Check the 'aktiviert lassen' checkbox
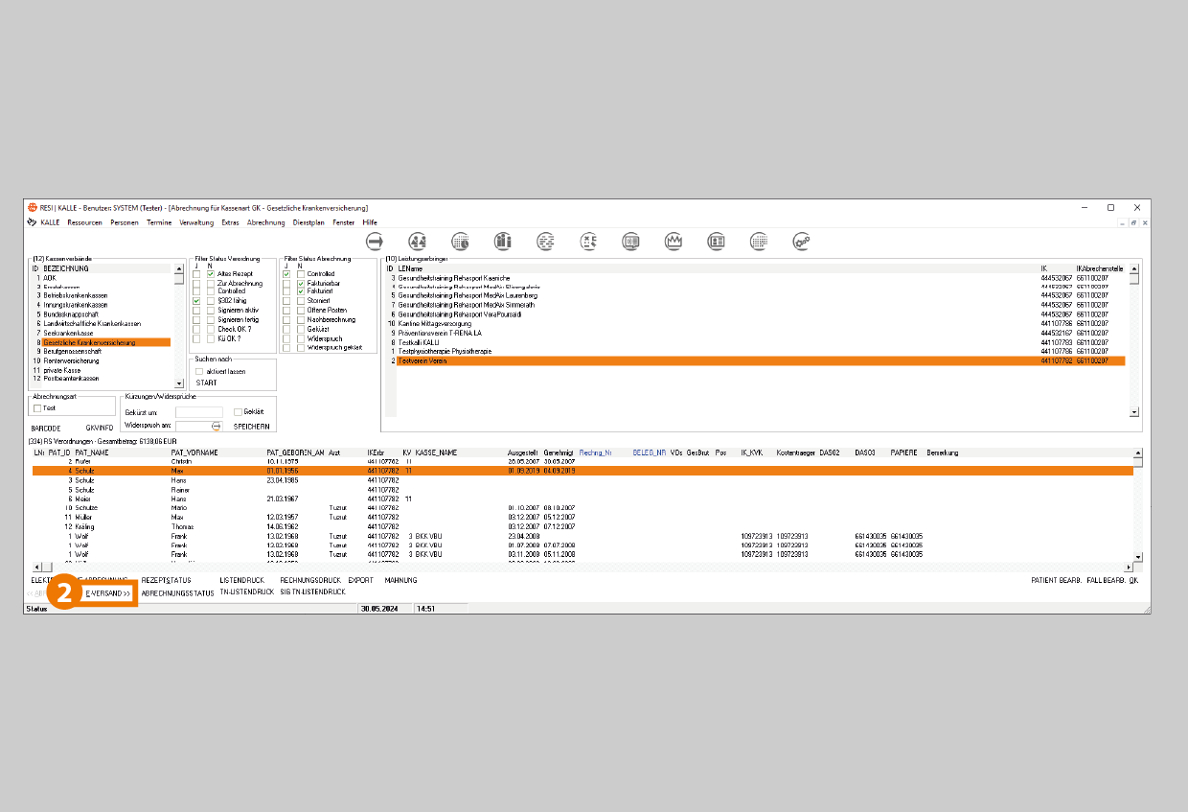This screenshot has width=1188, height=812. click(x=199, y=371)
